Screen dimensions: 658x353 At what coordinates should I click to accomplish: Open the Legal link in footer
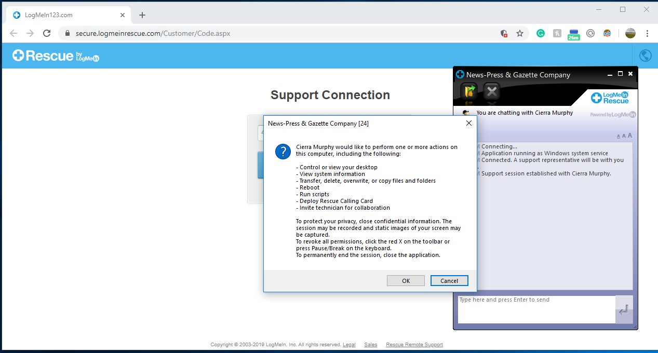pyautogui.click(x=349, y=345)
